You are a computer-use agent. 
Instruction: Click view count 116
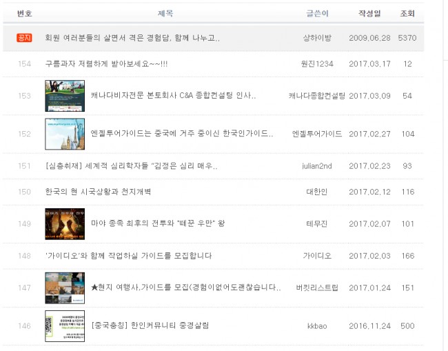click(408, 192)
